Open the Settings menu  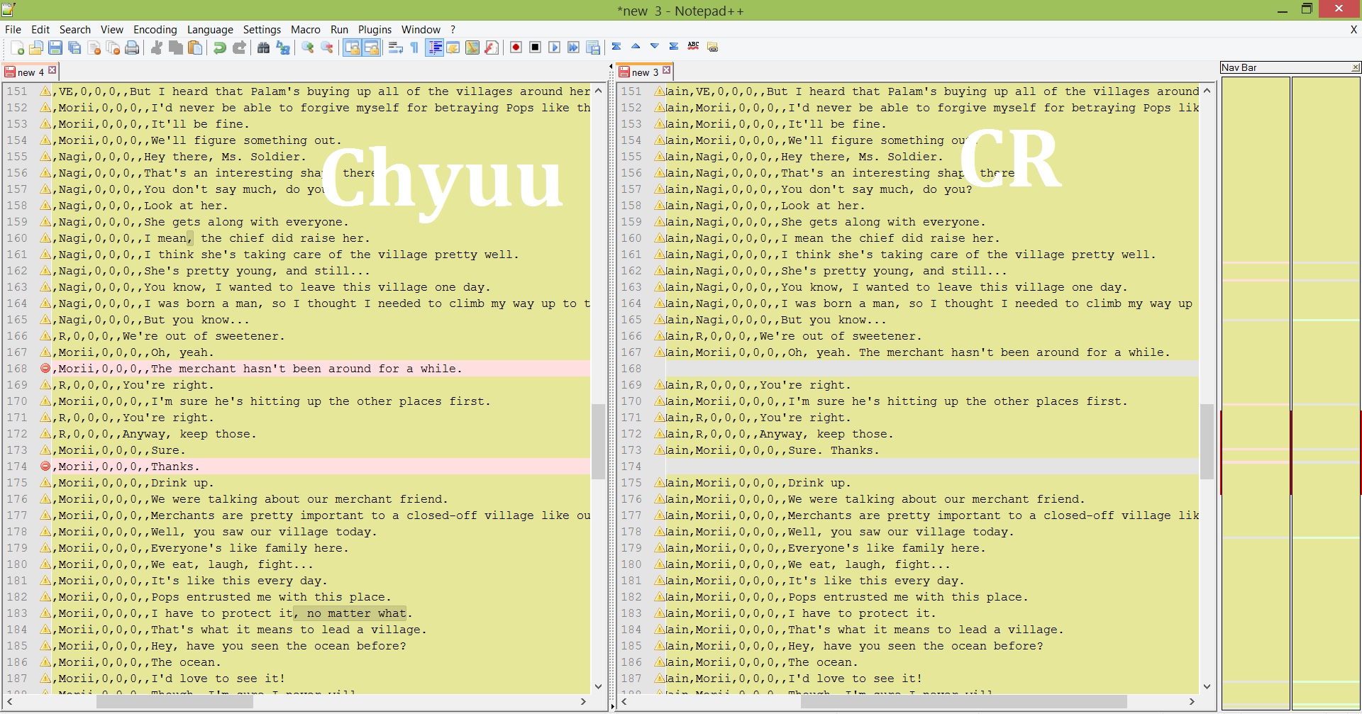[x=262, y=30]
